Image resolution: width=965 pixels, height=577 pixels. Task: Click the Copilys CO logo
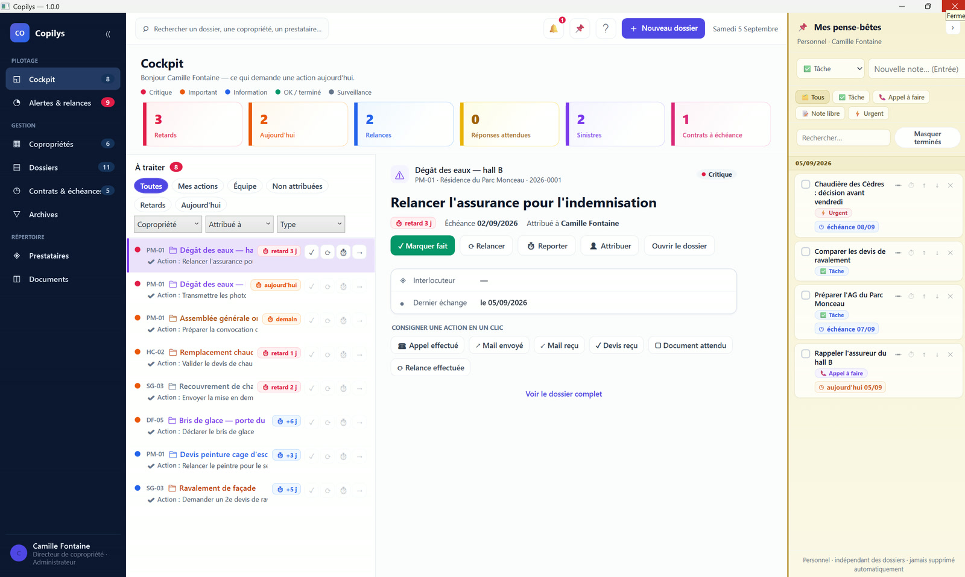(20, 33)
